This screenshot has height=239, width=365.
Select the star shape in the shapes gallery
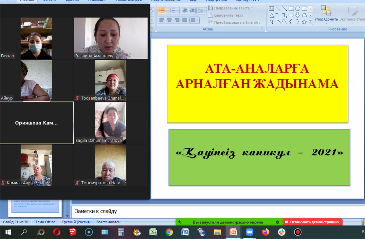pyautogui.click(x=304, y=22)
